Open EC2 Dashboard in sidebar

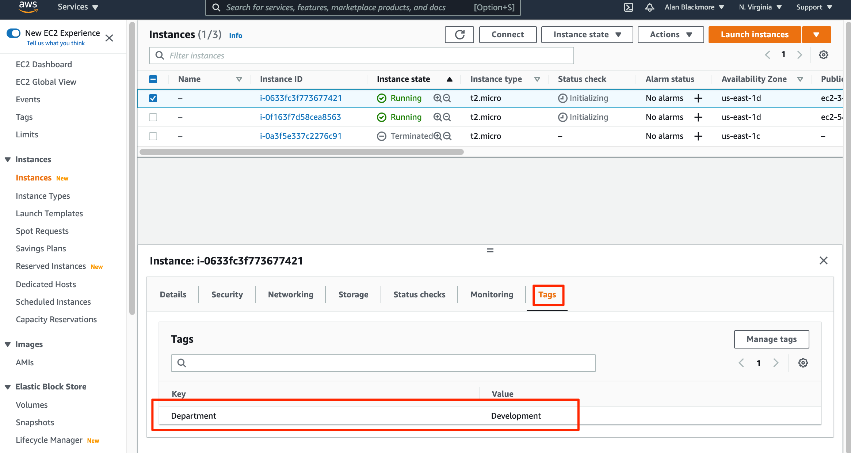[44, 64]
